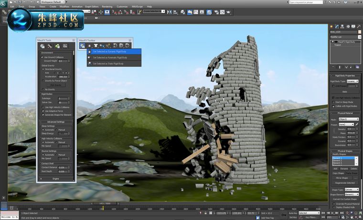Open the Render Setup icon
The height and width of the screenshot is (220, 363).
(x=216, y=12)
